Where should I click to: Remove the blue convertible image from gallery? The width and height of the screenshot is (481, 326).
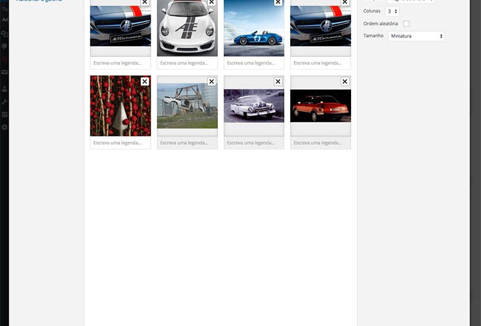(x=278, y=3)
